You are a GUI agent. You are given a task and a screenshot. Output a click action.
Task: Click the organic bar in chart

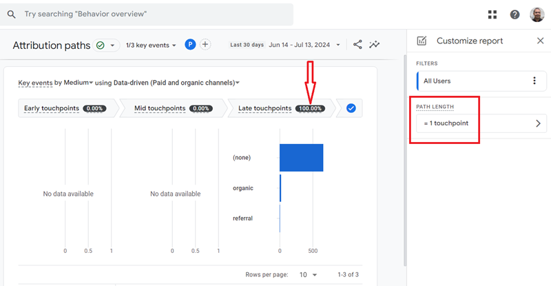(280, 188)
